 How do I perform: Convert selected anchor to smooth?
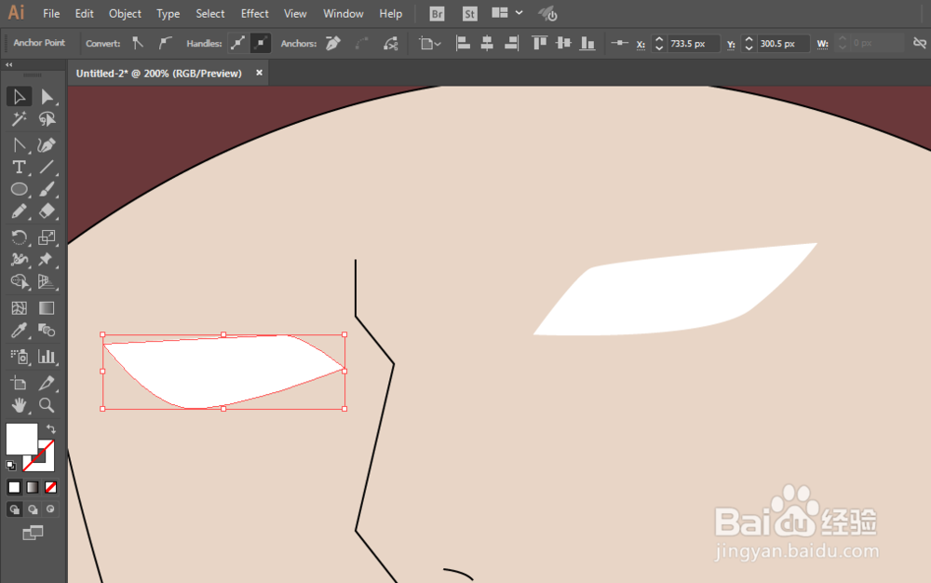pyautogui.click(x=165, y=44)
